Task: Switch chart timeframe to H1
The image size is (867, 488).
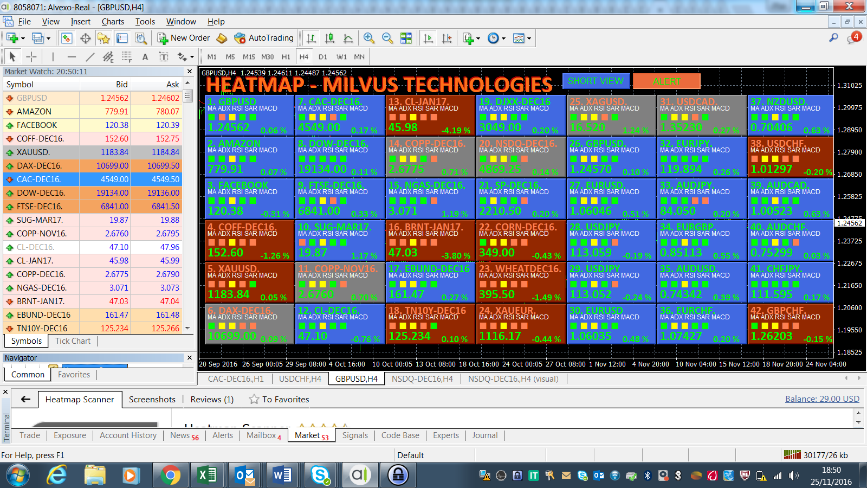Action: [x=286, y=57]
